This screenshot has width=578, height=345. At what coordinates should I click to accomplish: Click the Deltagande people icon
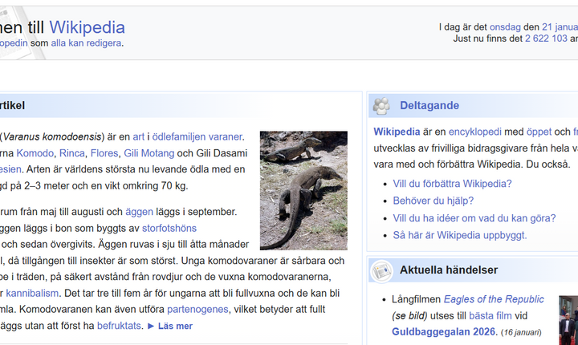(x=382, y=105)
